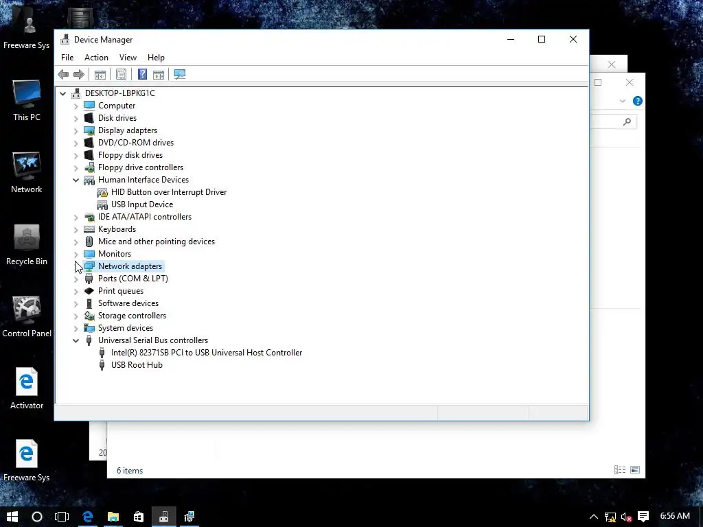Select Monitors tree item
Screen dimensions: 703x527
coord(115,254)
